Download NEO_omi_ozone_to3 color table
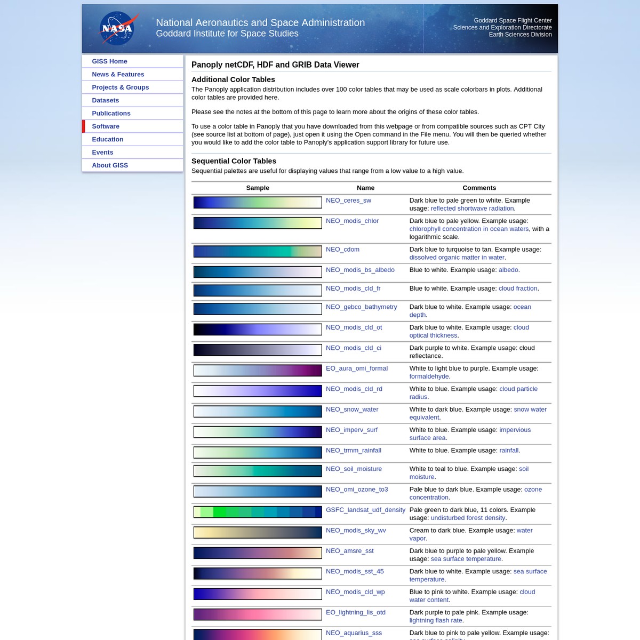640x640 pixels. pyautogui.click(x=357, y=490)
